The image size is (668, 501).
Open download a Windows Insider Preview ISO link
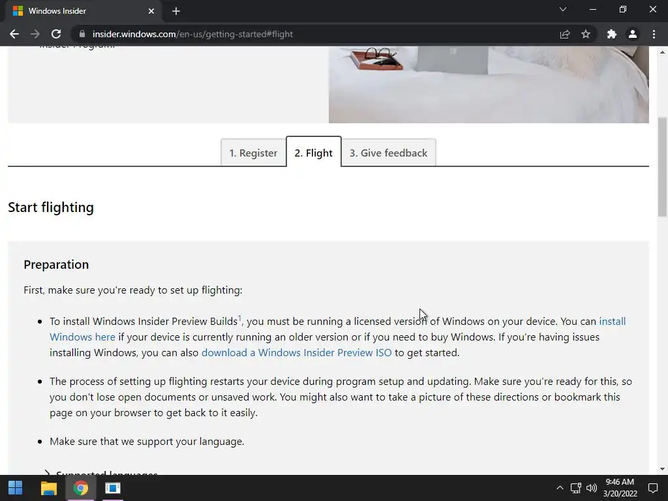tap(297, 353)
